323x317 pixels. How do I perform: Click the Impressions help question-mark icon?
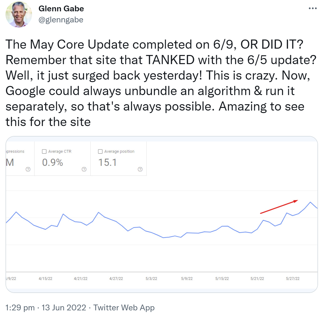pyautogui.click(x=28, y=169)
